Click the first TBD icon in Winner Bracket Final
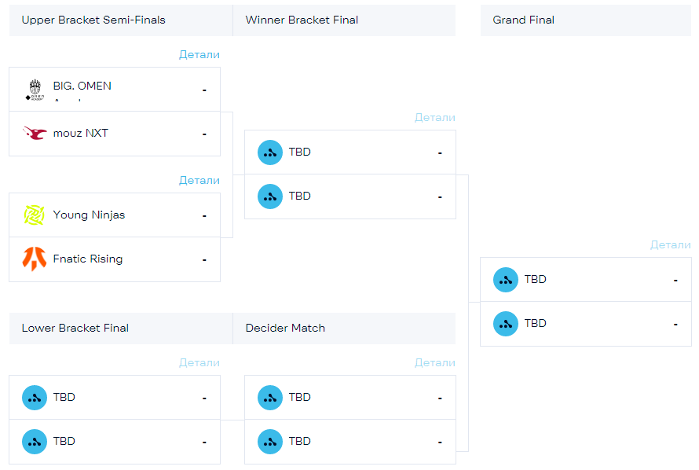This screenshot has height=470, width=699. click(x=270, y=152)
